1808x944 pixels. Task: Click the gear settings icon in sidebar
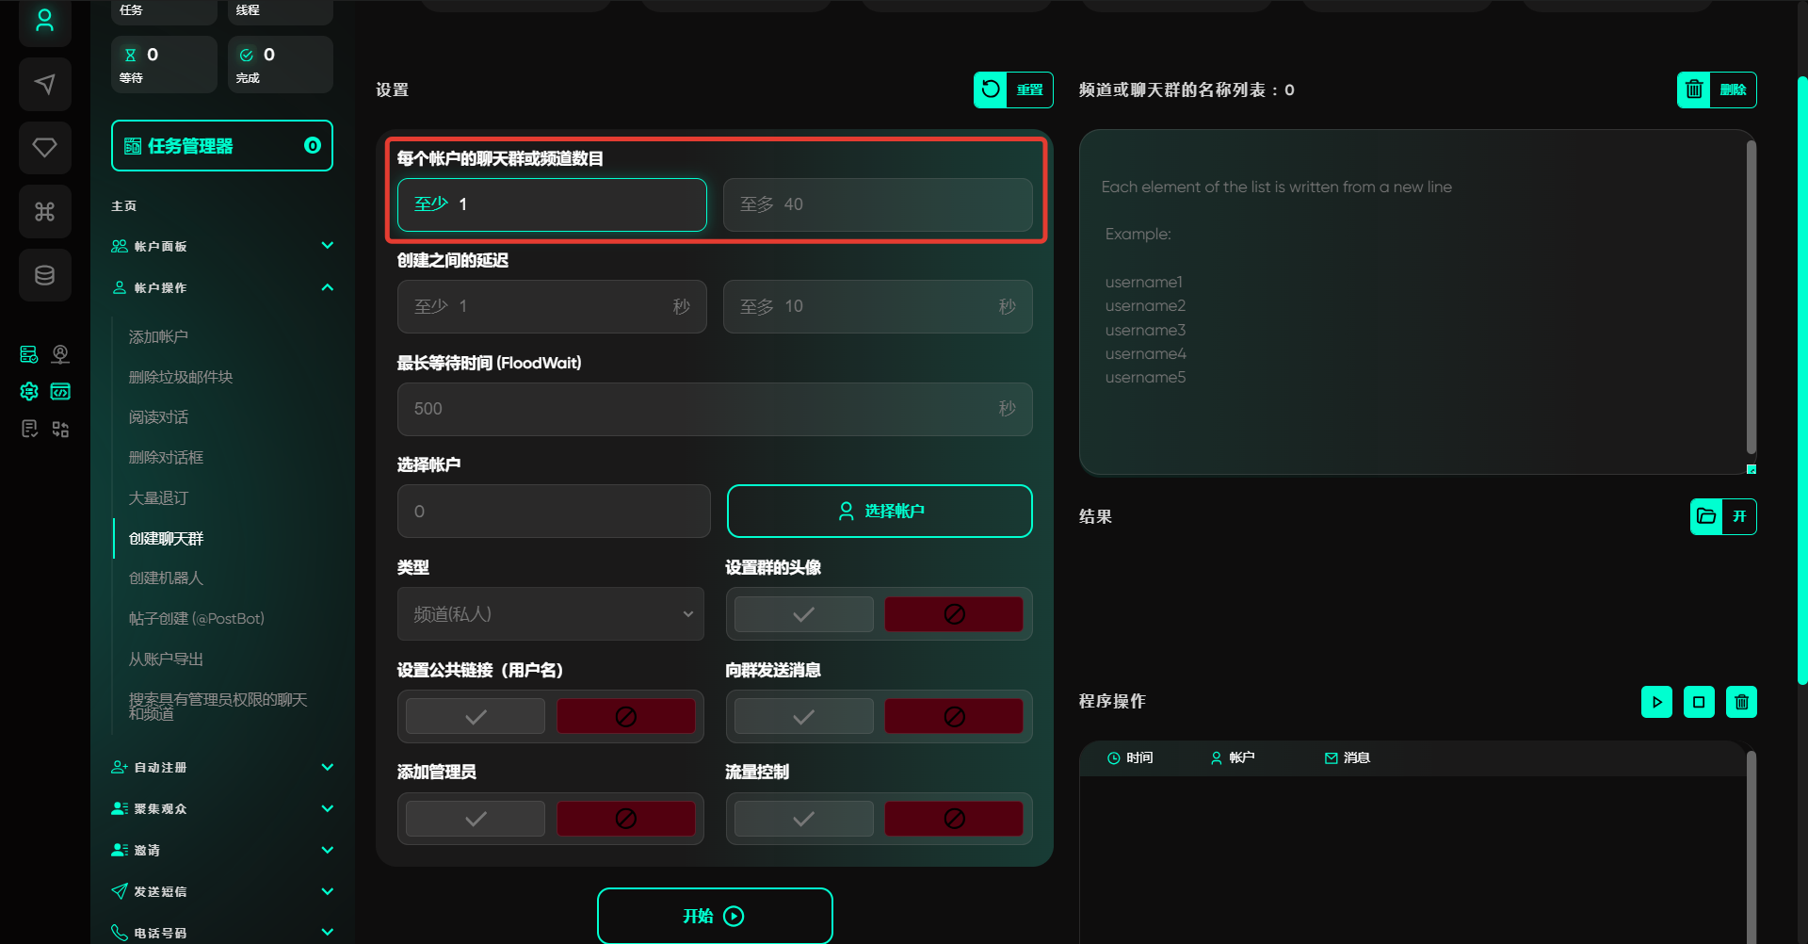point(29,391)
